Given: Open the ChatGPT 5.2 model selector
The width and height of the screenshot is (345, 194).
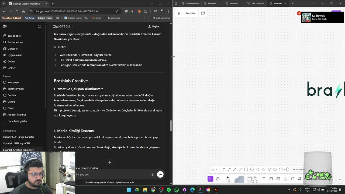Looking at the screenshot, I should (x=63, y=26).
